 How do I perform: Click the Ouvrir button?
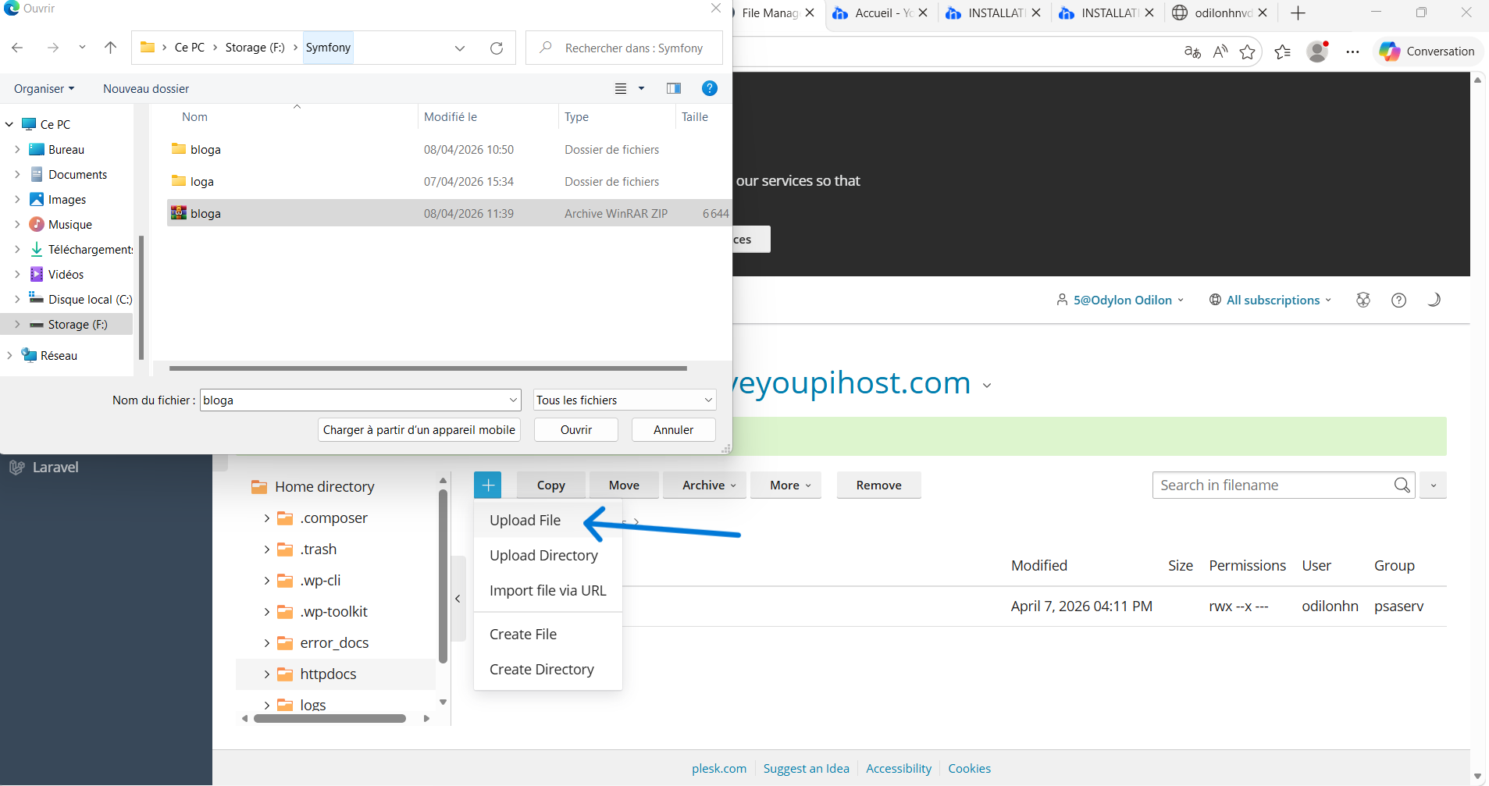(x=575, y=429)
